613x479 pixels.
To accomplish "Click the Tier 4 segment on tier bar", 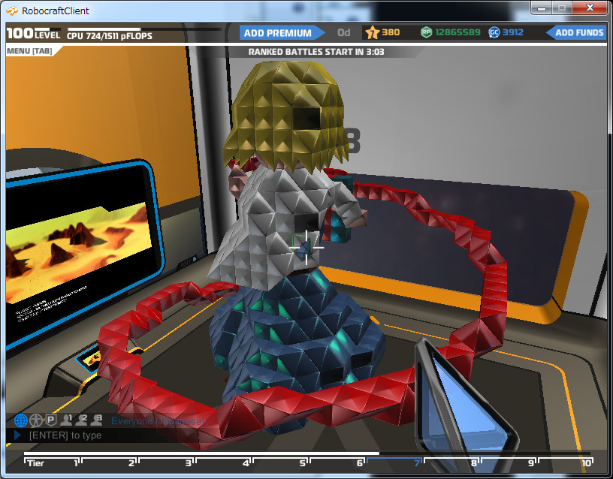I will tap(223, 462).
